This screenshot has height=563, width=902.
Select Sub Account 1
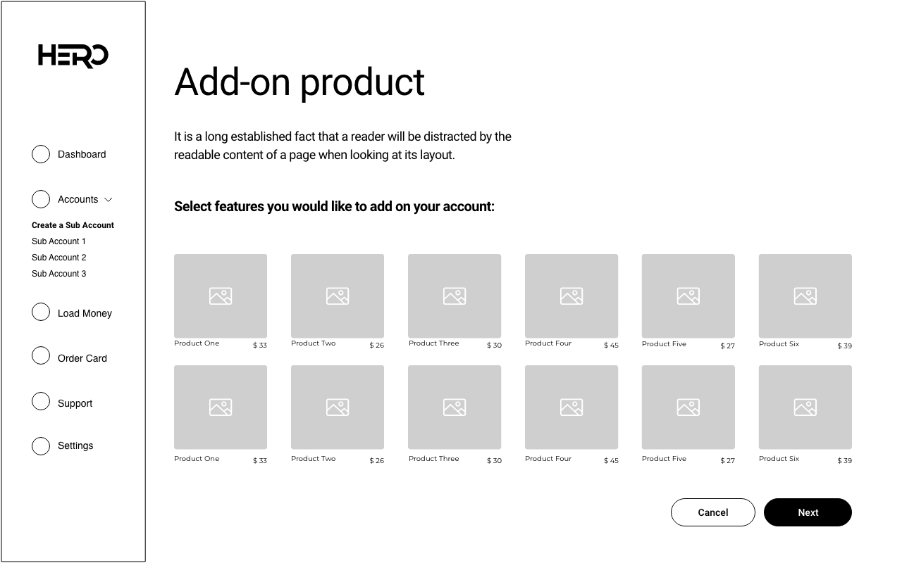pyautogui.click(x=58, y=241)
